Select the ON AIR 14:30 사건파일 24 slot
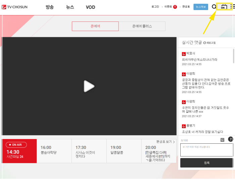Image resolution: width=235 pixels, height=183 pixels. (19, 151)
